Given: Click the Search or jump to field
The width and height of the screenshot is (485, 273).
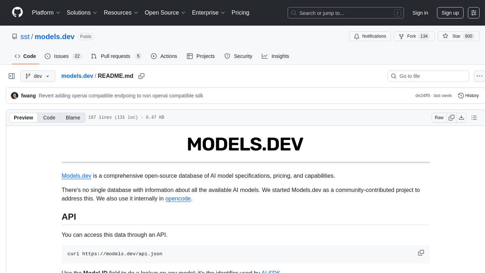Looking at the screenshot, I should [346, 13].
